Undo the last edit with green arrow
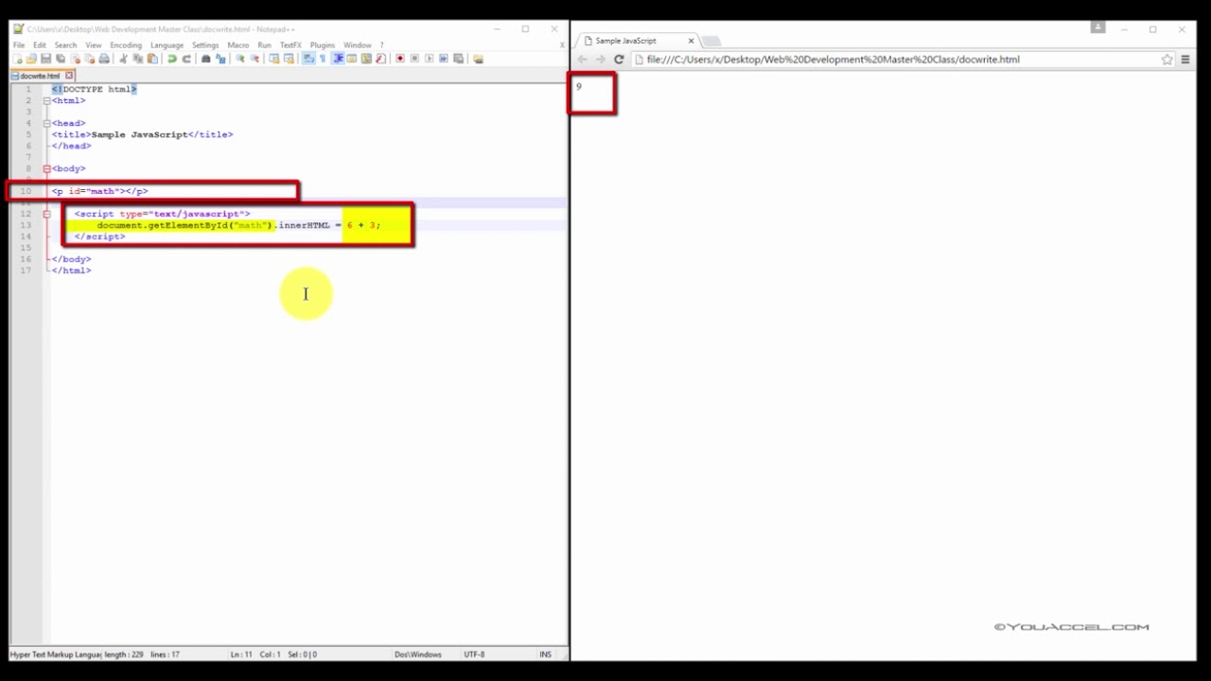This screenshot has width=1211, height=681. tap(172, 59)
